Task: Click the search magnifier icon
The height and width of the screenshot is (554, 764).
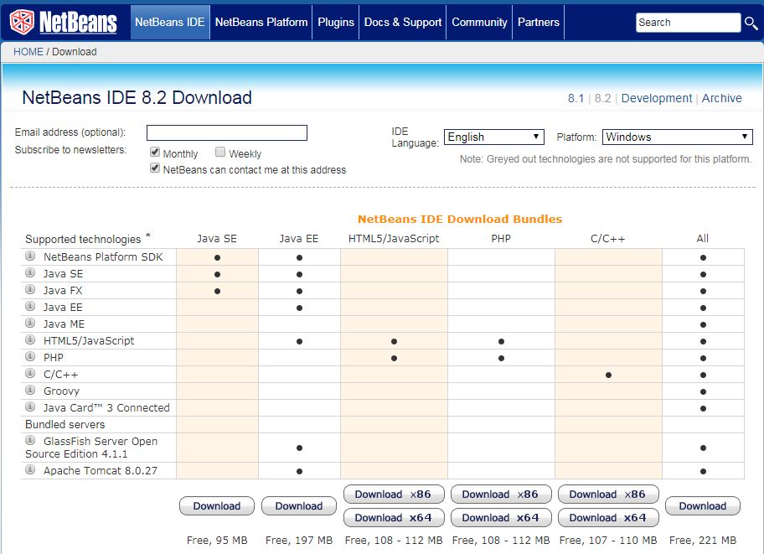Action: click(751, 23)
